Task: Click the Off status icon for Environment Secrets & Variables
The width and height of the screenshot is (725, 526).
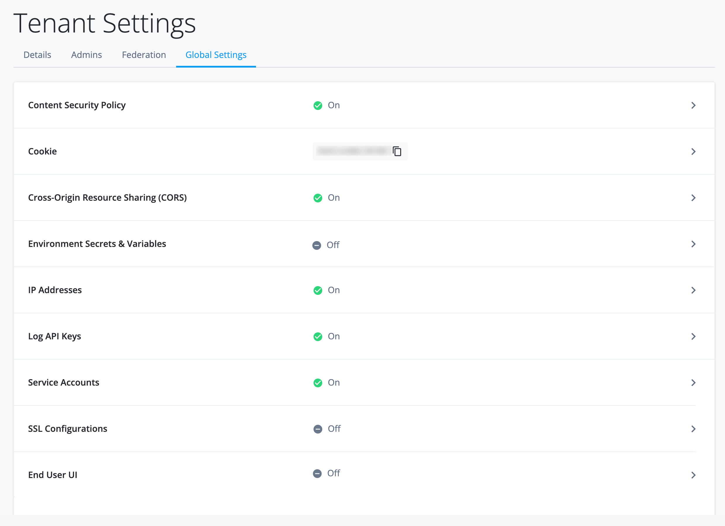Action: coord(317,245)
